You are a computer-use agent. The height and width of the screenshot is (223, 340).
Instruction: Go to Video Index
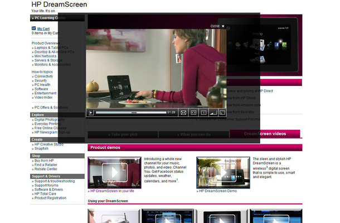(43, 98)
